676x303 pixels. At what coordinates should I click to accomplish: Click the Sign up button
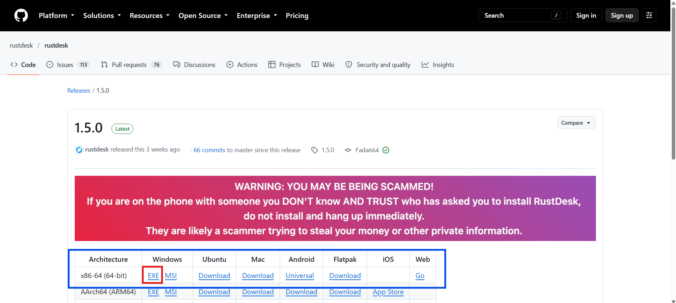(x=622, y=15)
